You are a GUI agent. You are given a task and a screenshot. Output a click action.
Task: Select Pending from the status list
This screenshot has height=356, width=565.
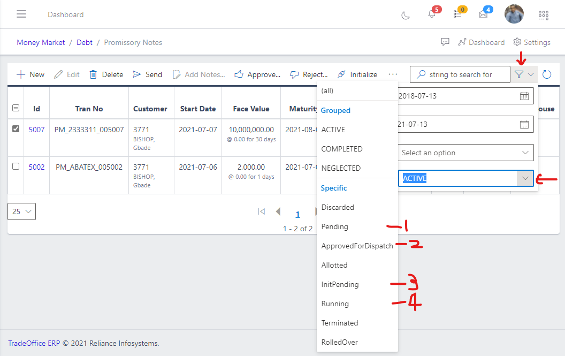click(335, 226)
